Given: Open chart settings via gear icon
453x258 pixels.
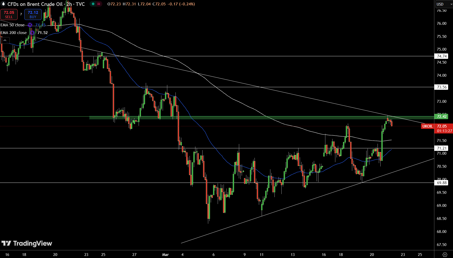Looking at the screenshot, I should click(x=445, y=255).
